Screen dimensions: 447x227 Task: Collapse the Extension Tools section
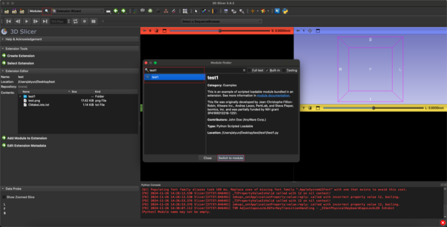[x=17, y=49]
